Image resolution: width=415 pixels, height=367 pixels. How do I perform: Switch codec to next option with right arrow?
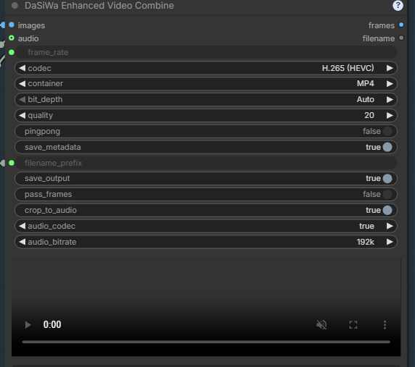pyautogui.click(x=390, y=68)
